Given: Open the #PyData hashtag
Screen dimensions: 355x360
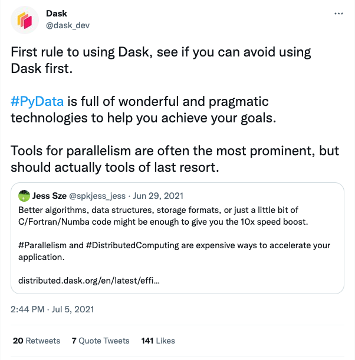Looking at the screenshot, I should coord(37,101).
